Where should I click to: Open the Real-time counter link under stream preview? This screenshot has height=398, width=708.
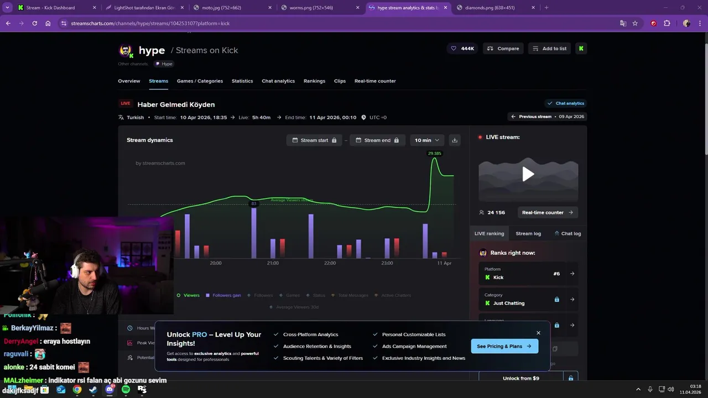click(547, 212)
